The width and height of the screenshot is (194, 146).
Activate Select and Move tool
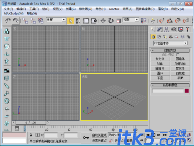[x=103, y=21]
